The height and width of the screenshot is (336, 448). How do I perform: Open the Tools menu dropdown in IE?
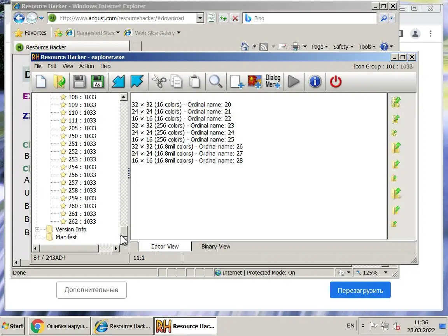tap(367, 47)
